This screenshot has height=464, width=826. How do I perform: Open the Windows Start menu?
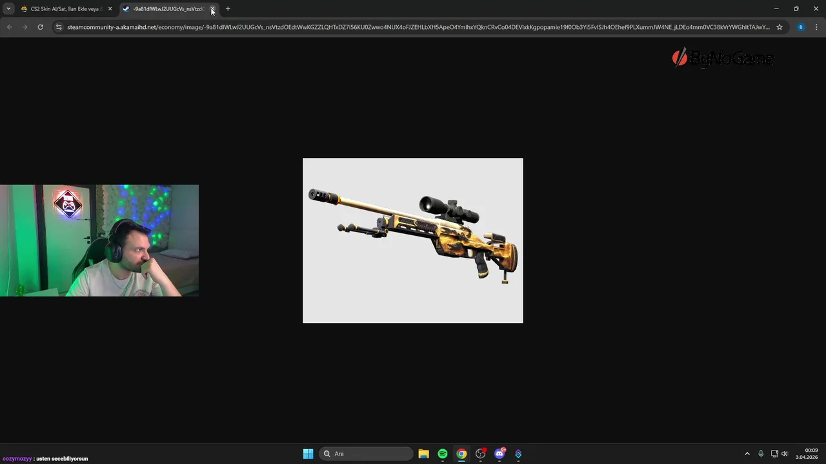(308, 454)
